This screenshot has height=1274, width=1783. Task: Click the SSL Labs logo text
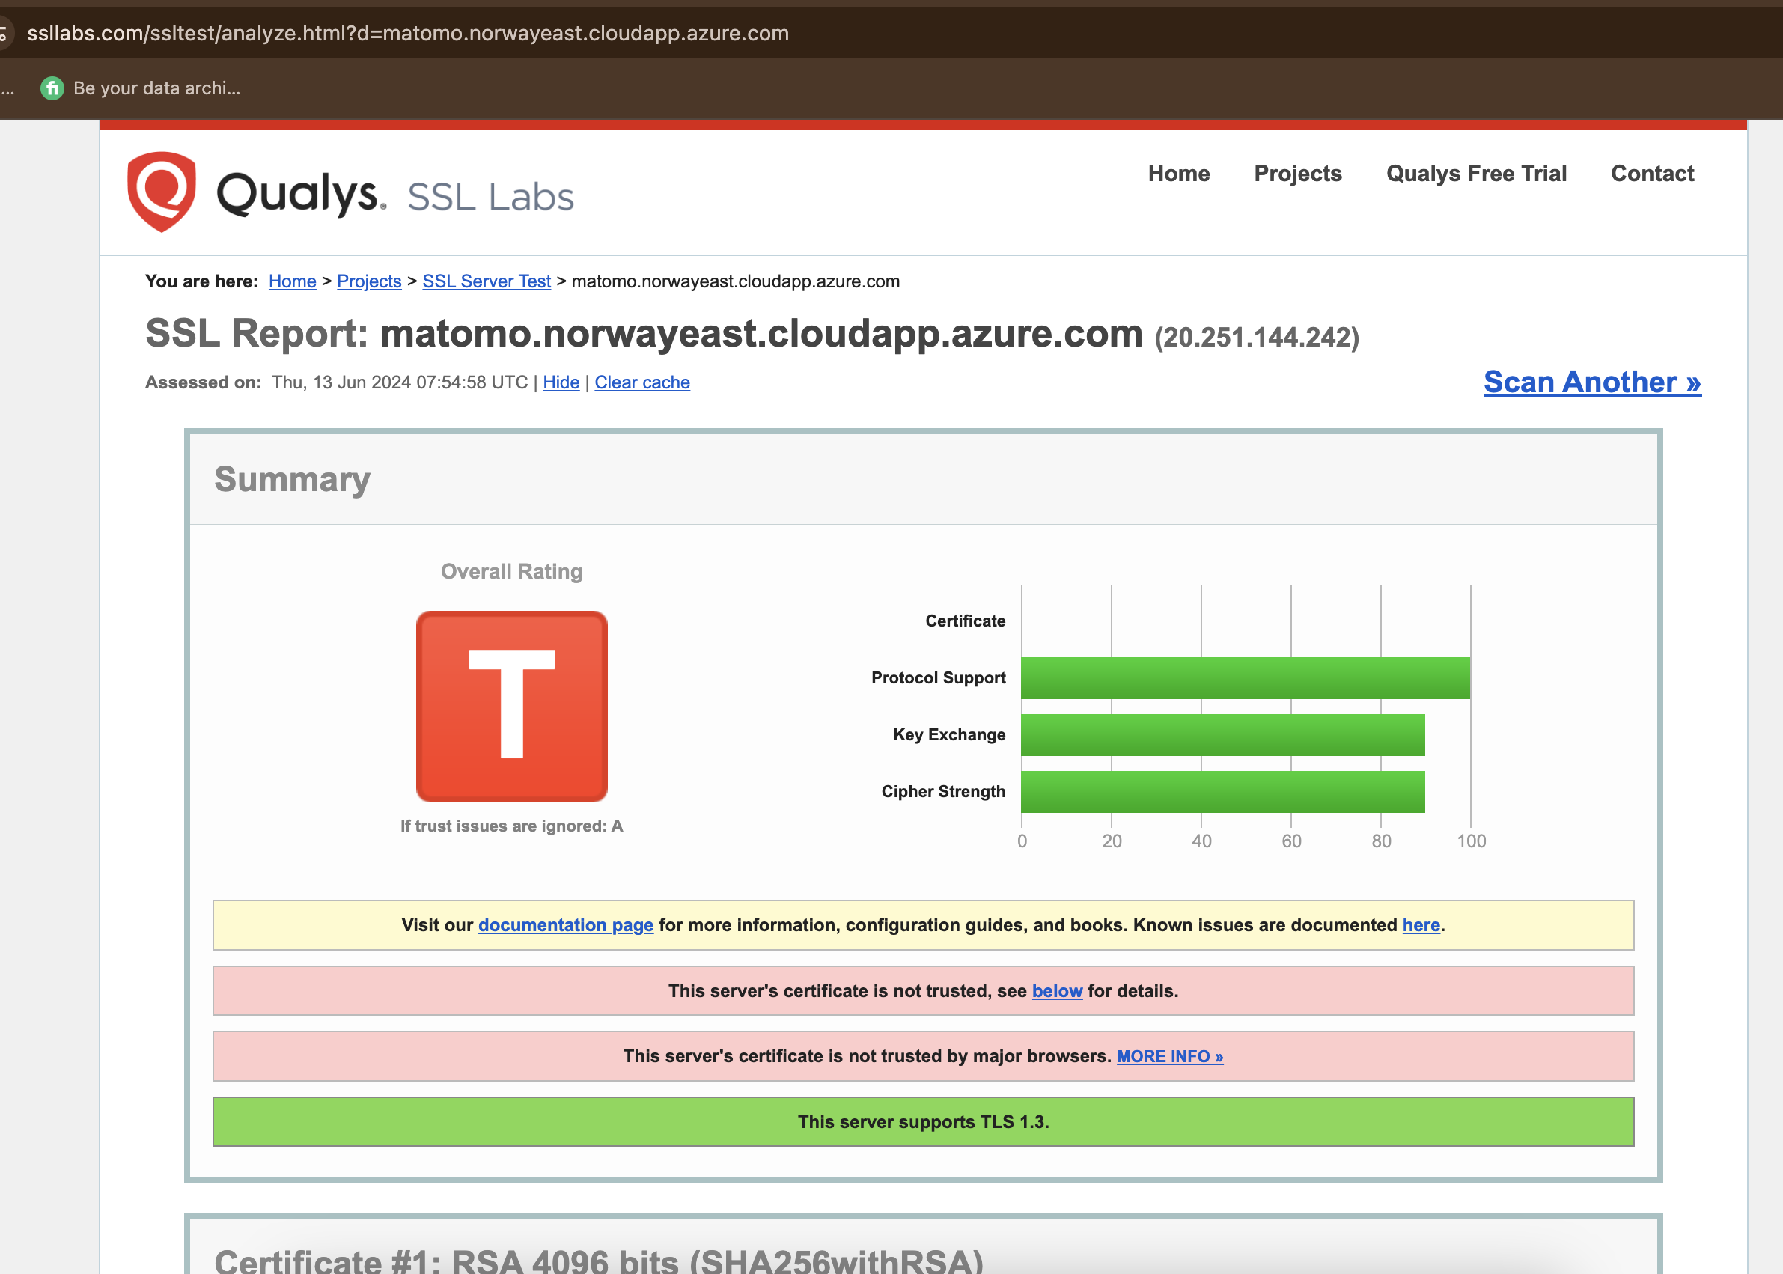coord(490,197)
